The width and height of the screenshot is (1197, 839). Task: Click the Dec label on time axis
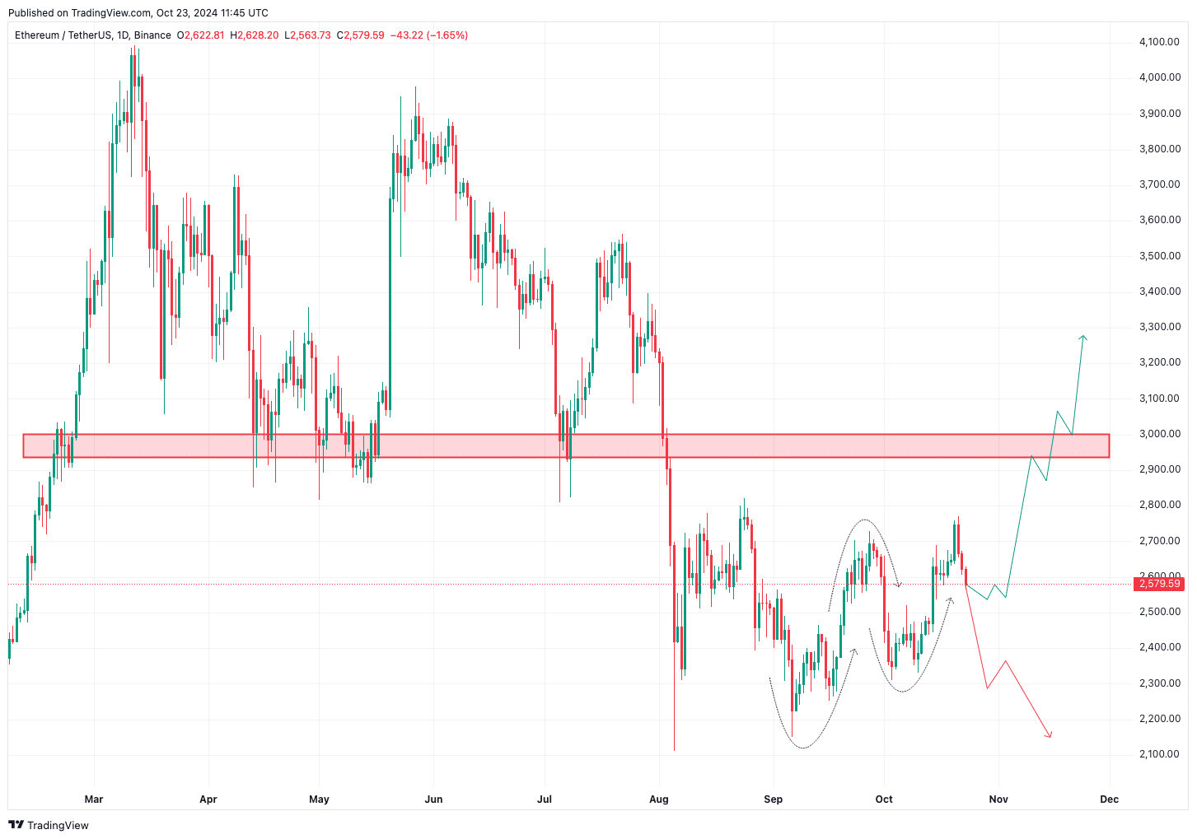(1109, 799)
